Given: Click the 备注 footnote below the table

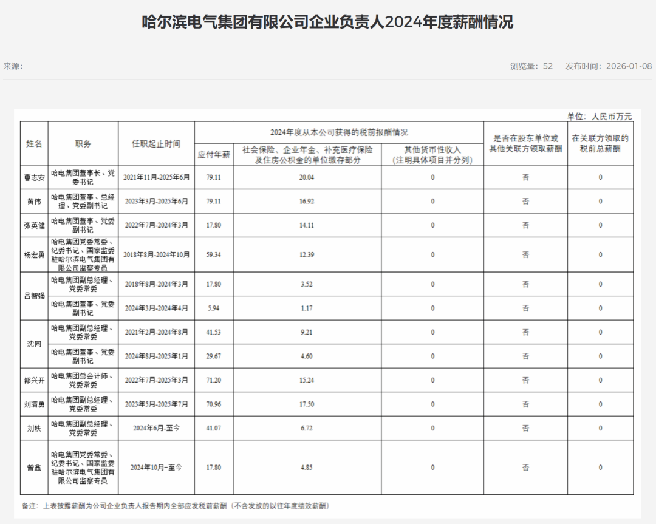Looking at the screenshot, I should (176, 506).
